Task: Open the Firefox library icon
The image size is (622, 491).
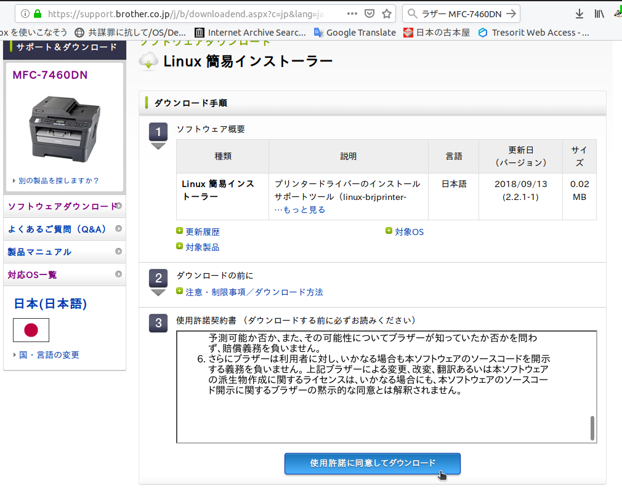Action: pos(599,14)
